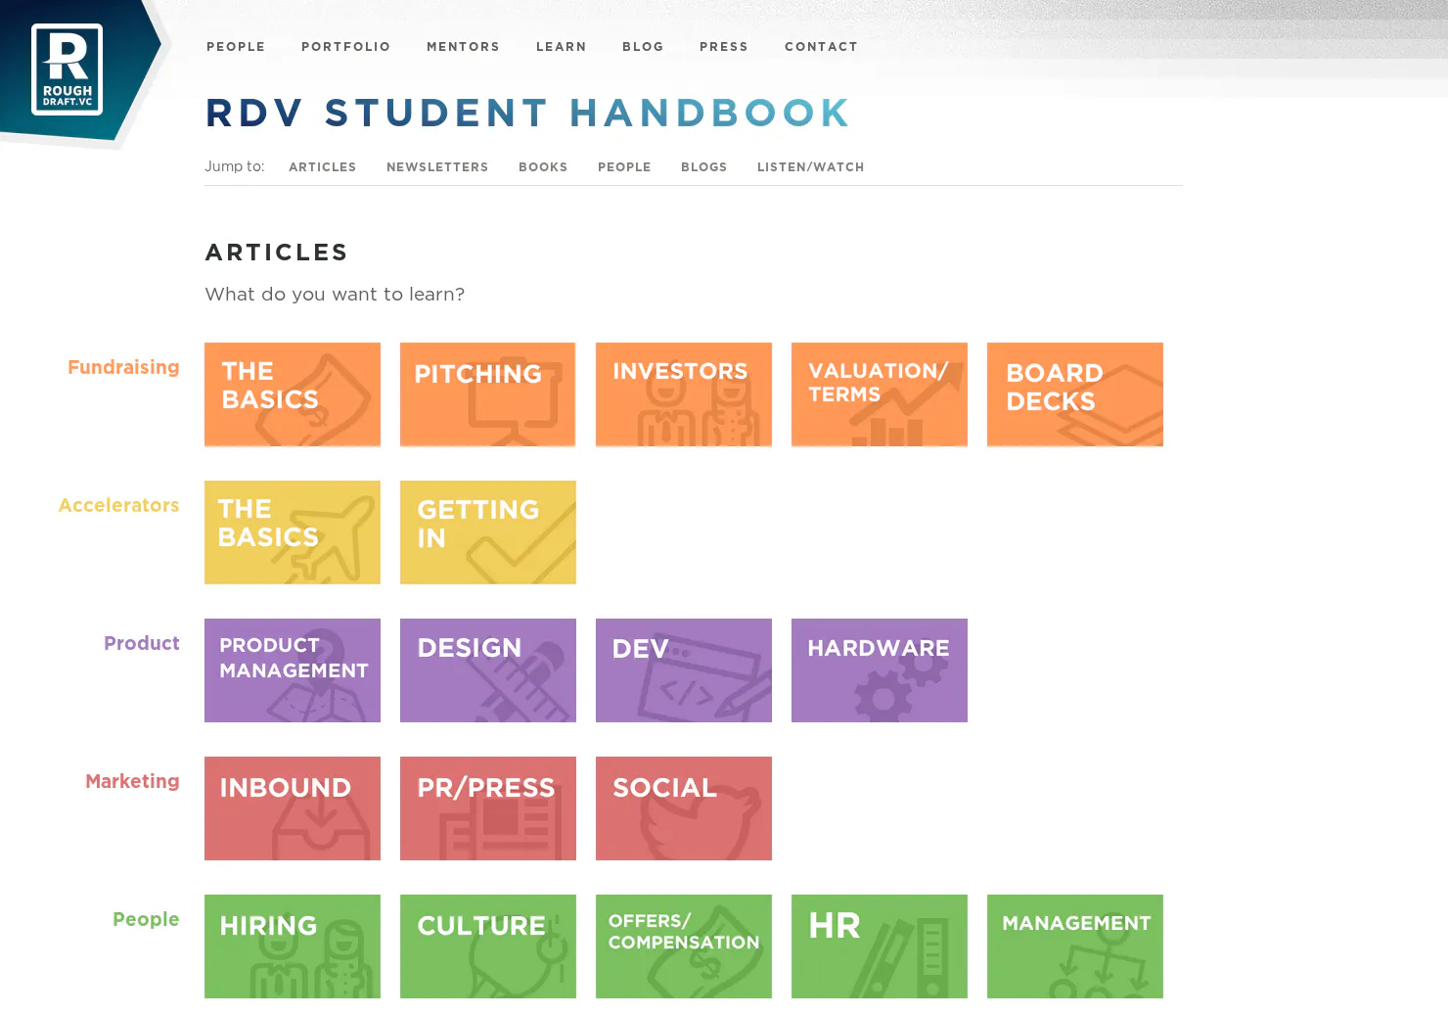Click 'What do you want to learn?' text
This screenshot has width=1448, height=1015.
[335, 295]
